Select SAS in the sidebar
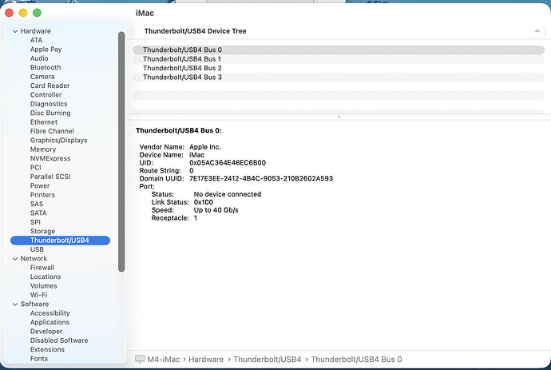Image resolution: width=551 pixels, height=370 pixels. pos(37,204)
